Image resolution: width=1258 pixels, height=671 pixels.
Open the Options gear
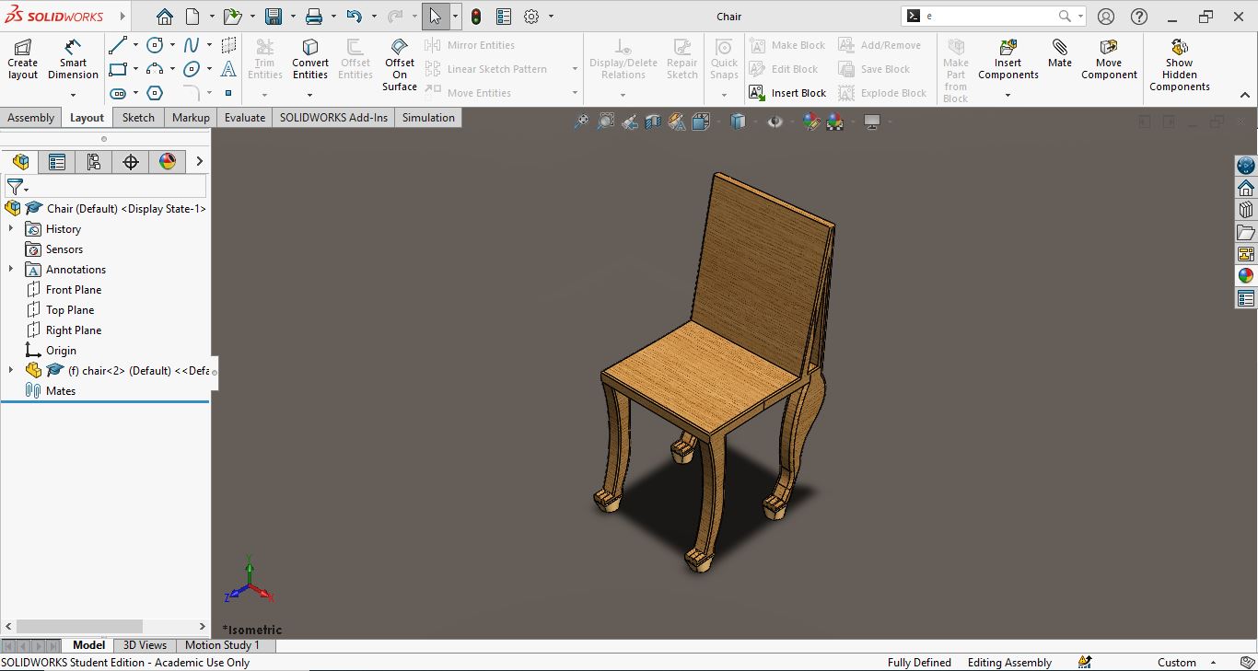(531, 17)
